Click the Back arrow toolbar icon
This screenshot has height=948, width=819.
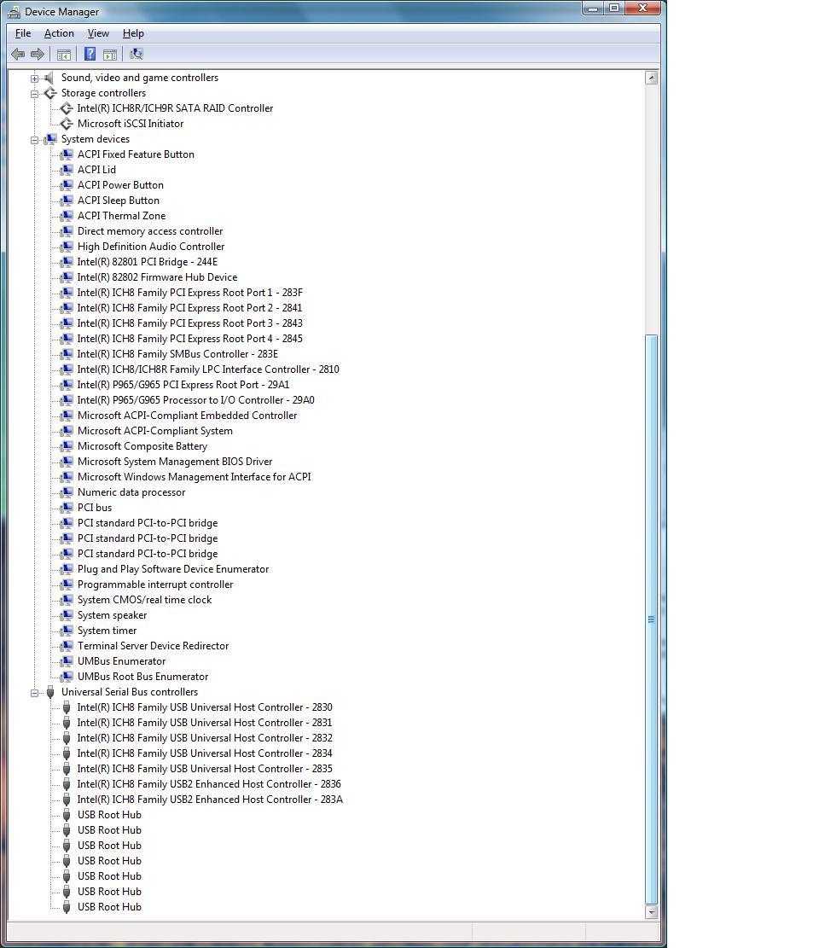coord(18,55)
